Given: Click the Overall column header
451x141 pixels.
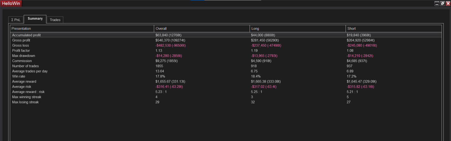Looking at the screenshot, I should tap(202, 29).
